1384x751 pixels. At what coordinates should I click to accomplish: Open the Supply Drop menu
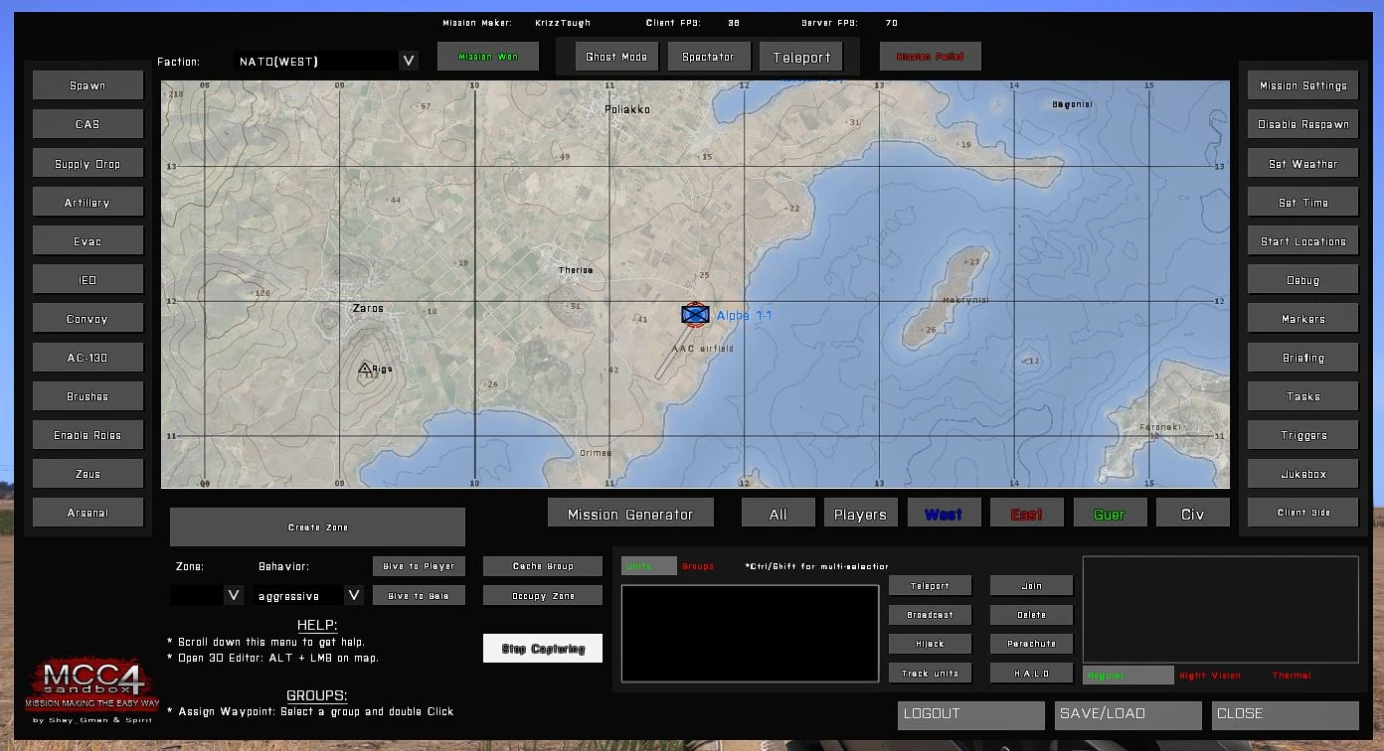pyautogui.click(x=88, y=164)
